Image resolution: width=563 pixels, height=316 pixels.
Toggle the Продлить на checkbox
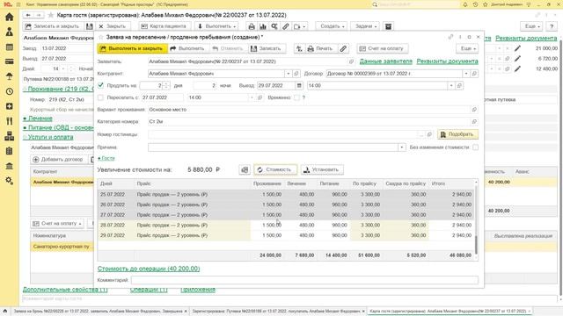101,85
